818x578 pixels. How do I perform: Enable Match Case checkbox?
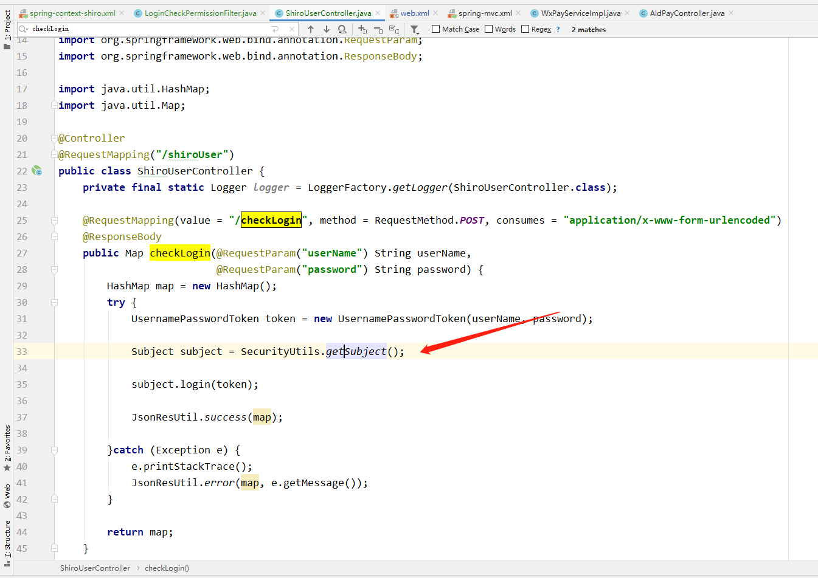pos(435,29)
